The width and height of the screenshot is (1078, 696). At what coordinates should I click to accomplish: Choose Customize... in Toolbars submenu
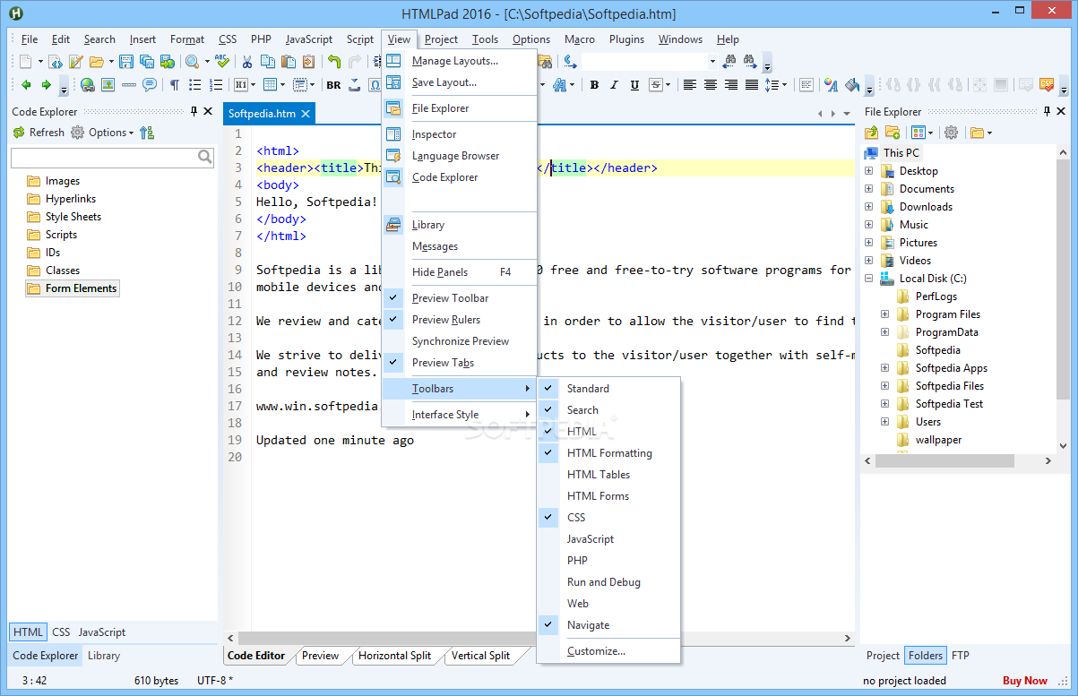tap(608, 651)
